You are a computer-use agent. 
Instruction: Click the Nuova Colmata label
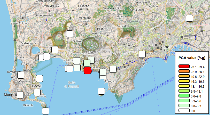click(x=20, y=23)
